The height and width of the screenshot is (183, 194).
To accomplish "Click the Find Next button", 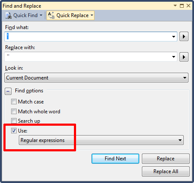I will pos(115,159).
